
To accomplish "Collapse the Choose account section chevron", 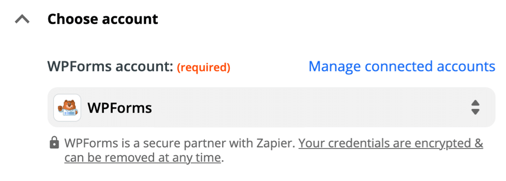I will [x=23, y=20].
